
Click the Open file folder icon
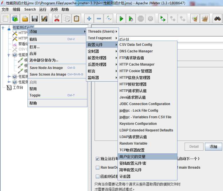point(25,19)
